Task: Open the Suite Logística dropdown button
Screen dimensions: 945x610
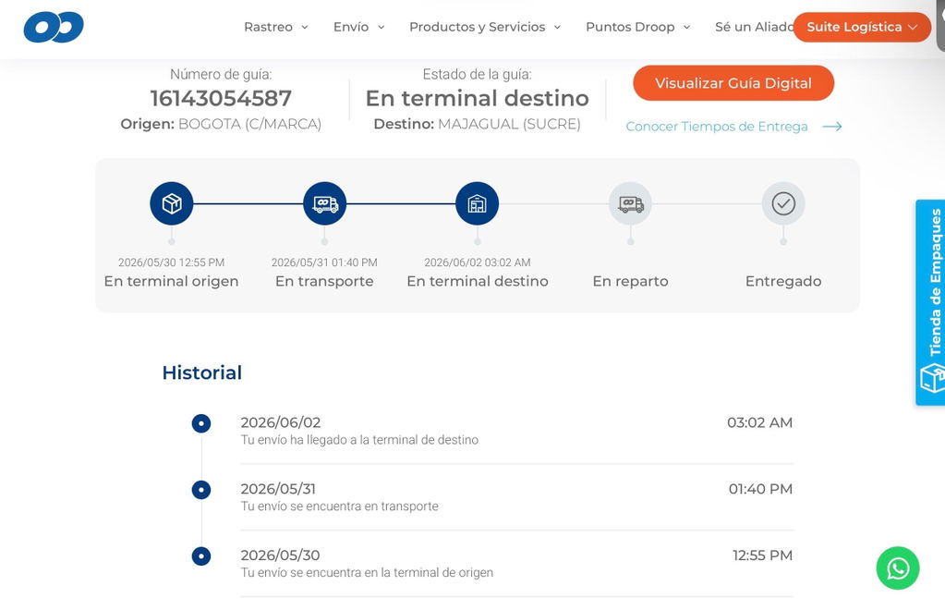Action: [862, 27]
